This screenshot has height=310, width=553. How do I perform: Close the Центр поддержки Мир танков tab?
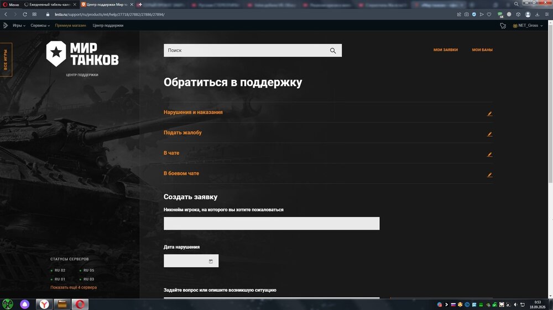tap(132, 4)
